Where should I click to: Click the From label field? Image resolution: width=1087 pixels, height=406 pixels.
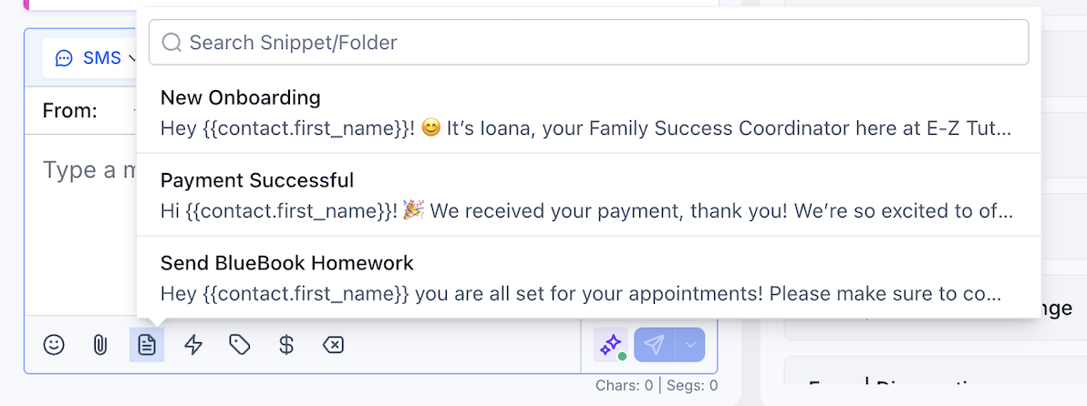tap(70, 110)
